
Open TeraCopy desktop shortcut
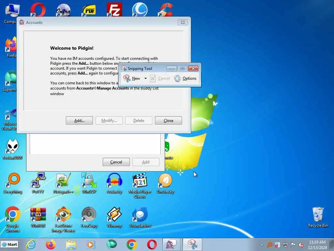tap(89, 217)
